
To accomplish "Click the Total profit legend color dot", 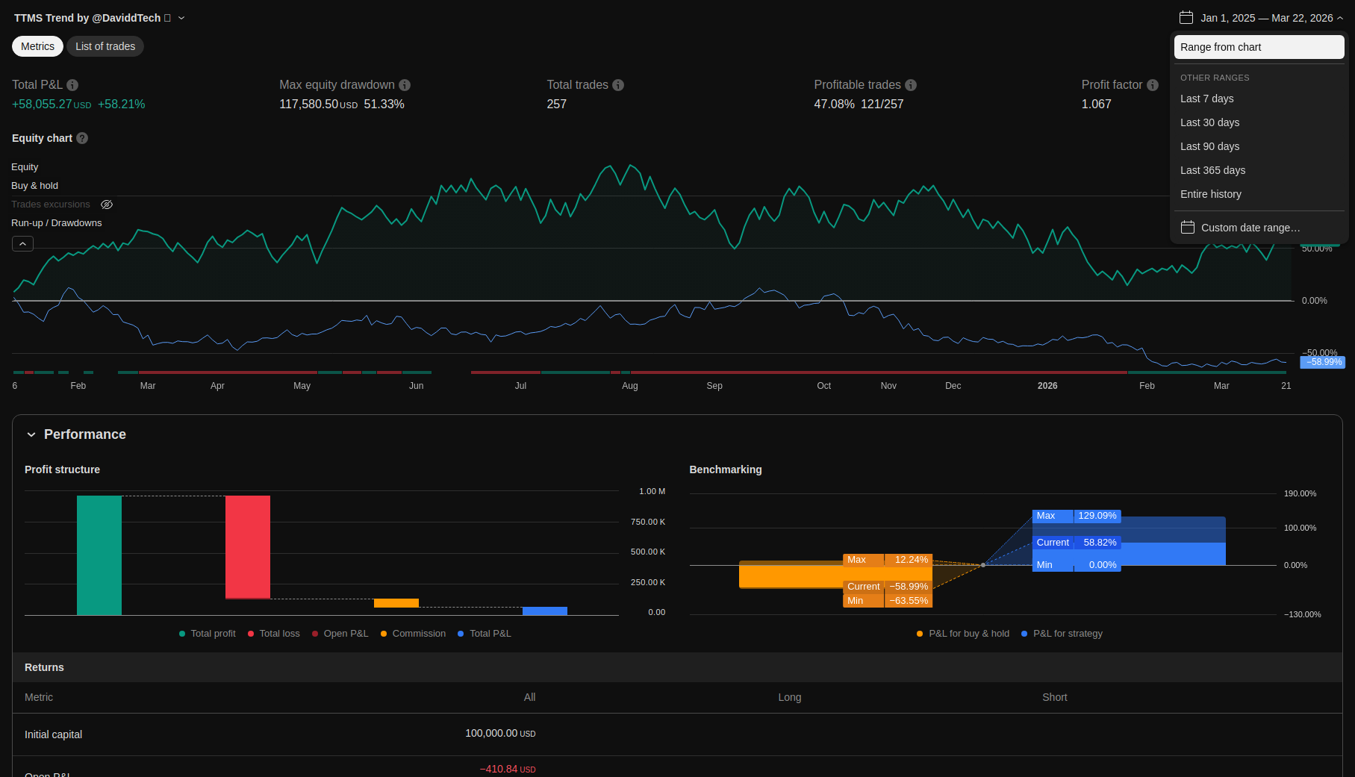I will 182,634.
